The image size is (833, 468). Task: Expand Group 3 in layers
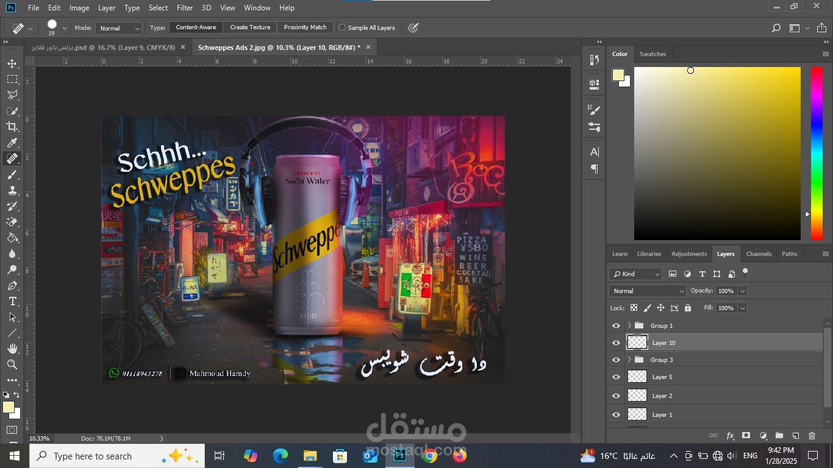629,360
